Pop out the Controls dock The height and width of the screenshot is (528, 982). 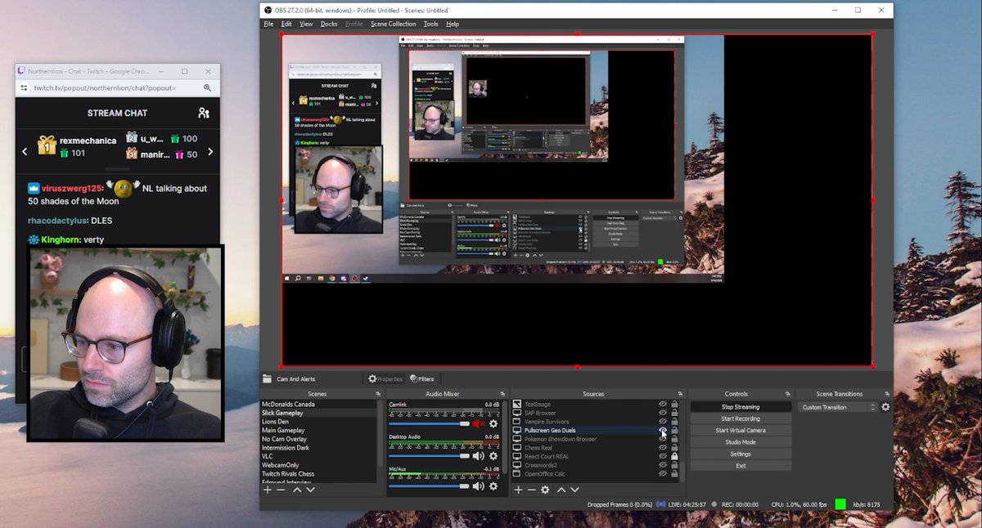click(x=787, y=394)
